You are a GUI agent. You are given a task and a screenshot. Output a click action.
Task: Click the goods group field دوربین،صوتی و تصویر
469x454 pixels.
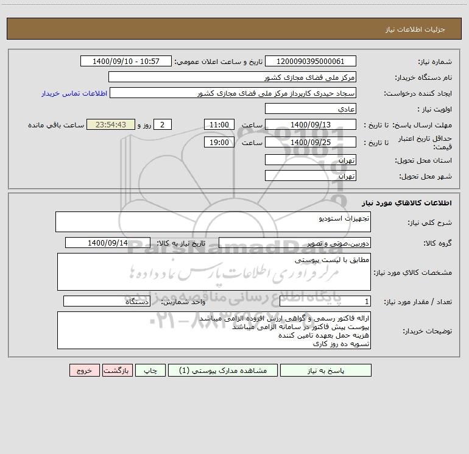point(295,243)
